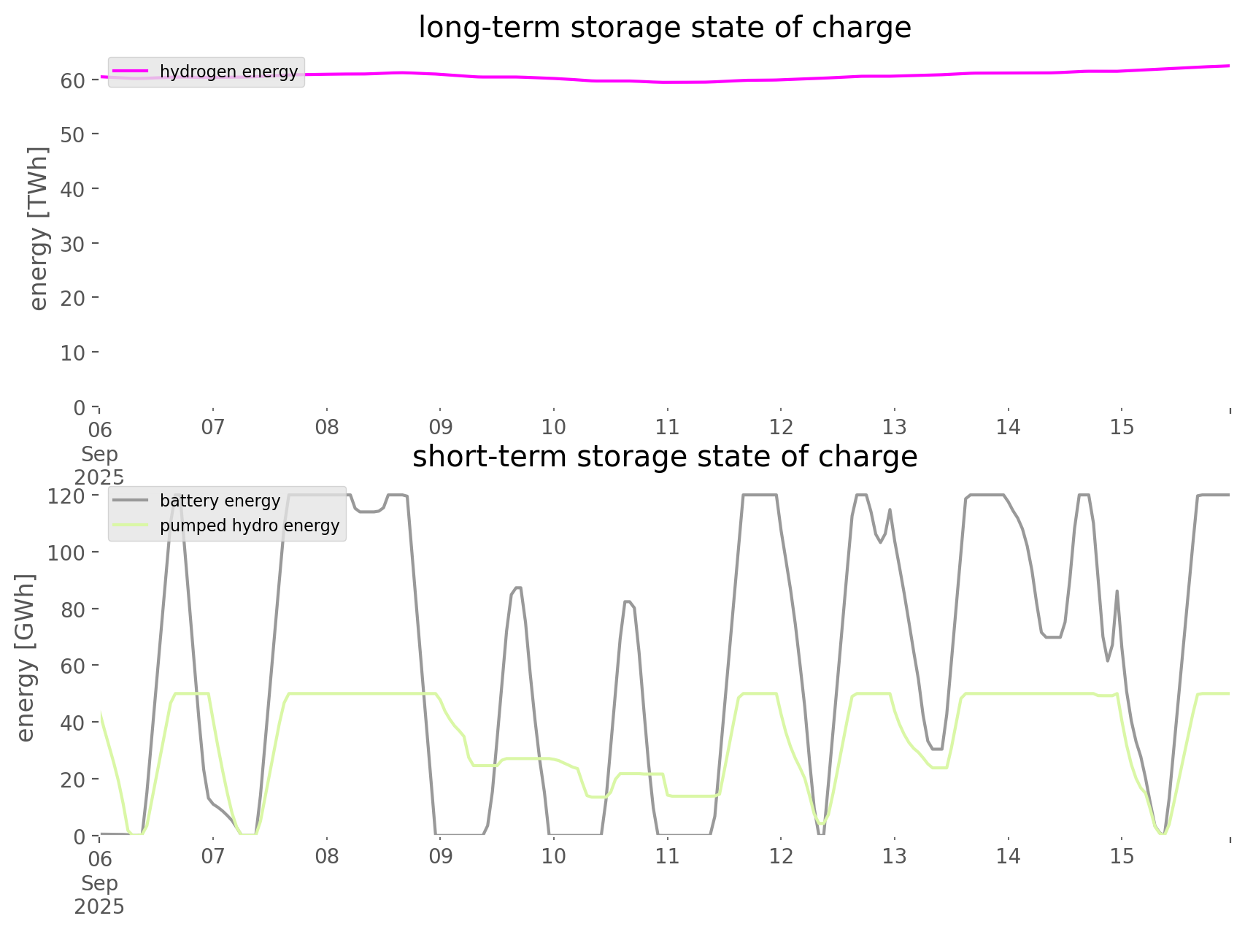Click the 15 date tick on top chart
The image size is (1245, 932).
point(1122,427)
